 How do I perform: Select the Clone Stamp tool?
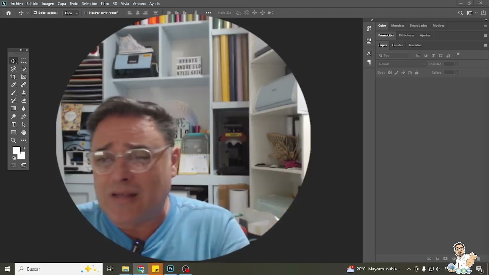tap(24, 93)
